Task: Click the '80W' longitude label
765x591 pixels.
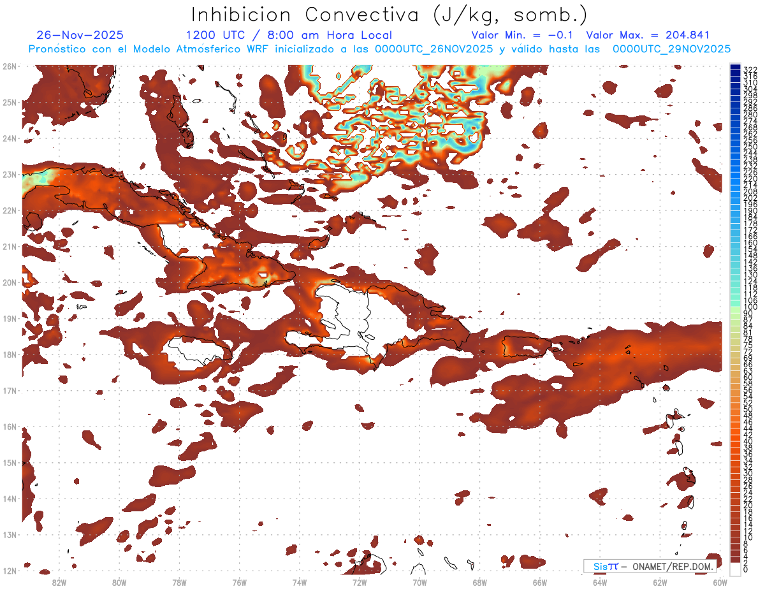Action: [x=119, y=582]
